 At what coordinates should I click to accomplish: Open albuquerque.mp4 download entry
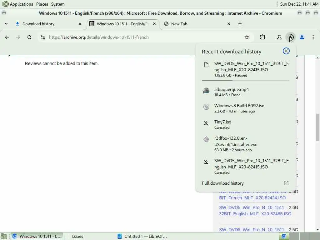click(x=246, y=92)
